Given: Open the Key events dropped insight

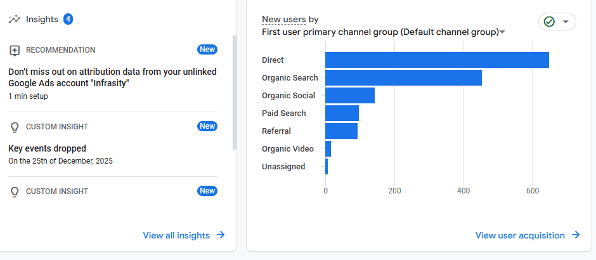Looking at the screenshot, I should point(47,148).
